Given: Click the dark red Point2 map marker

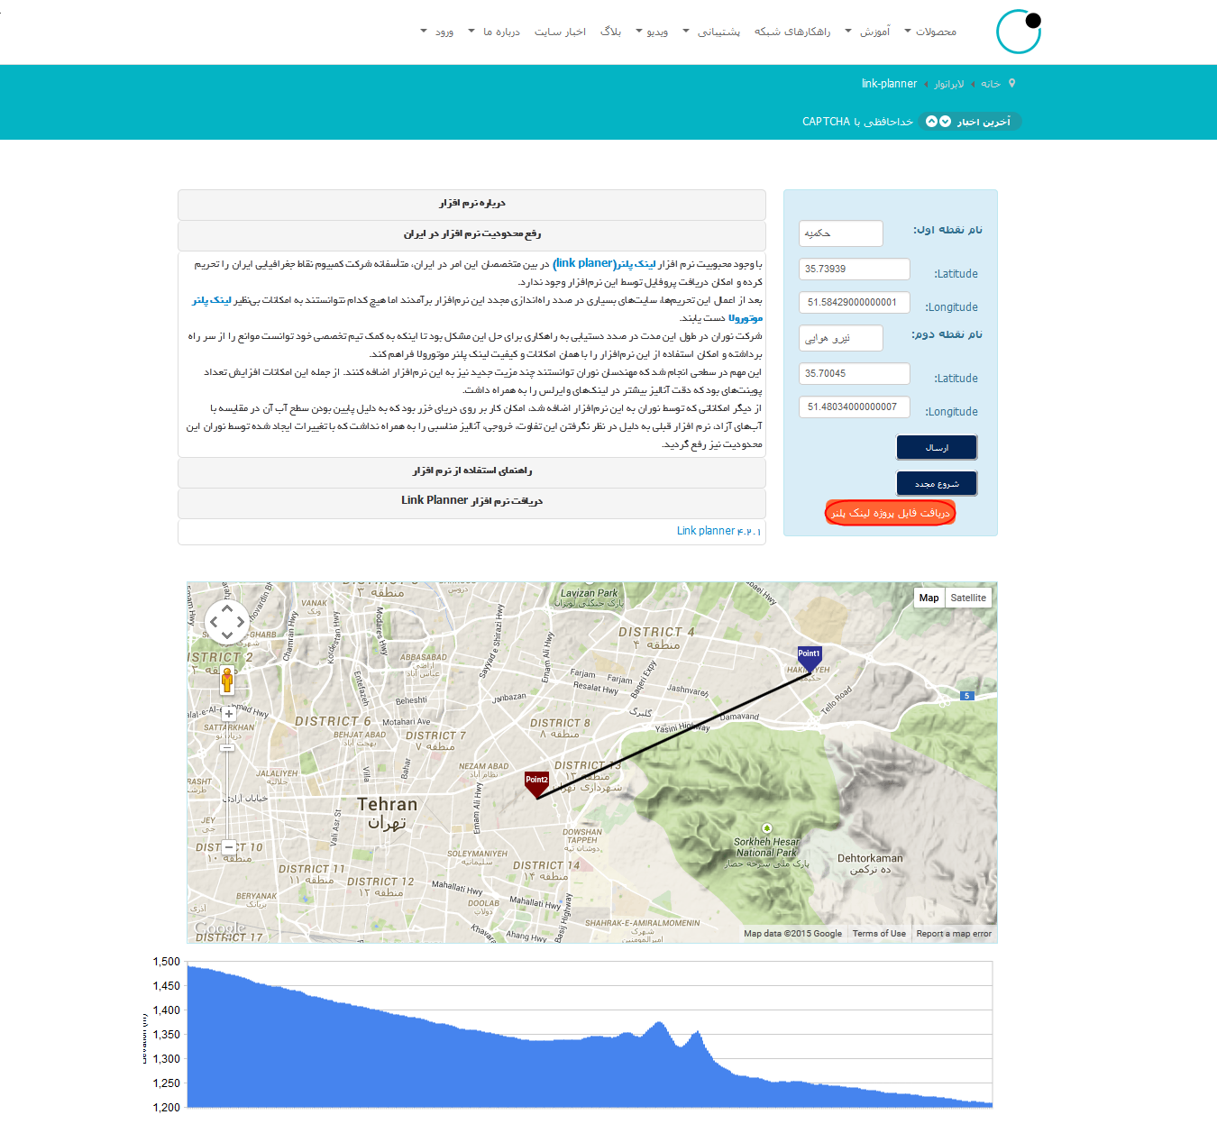Looking at the screenshot, I should pos(537,784).
